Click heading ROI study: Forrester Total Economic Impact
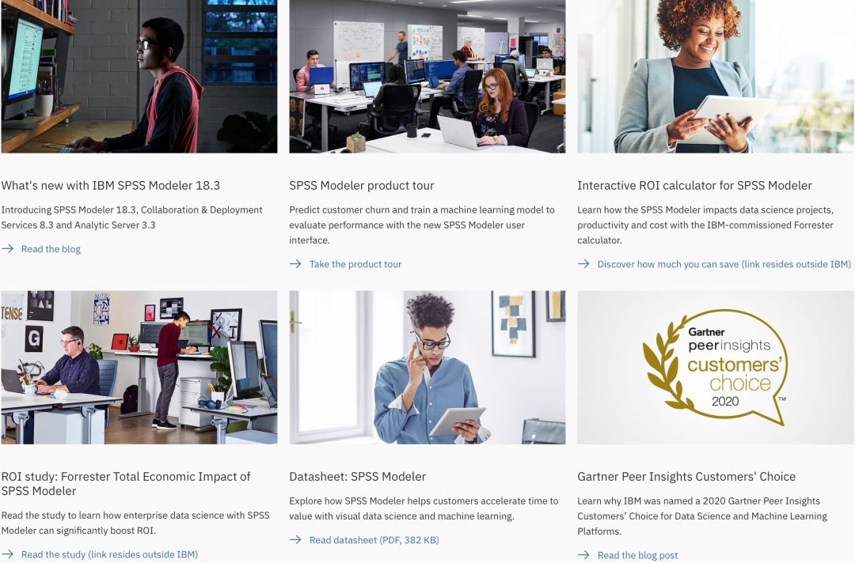855x563 pixels. pos(125,483)
